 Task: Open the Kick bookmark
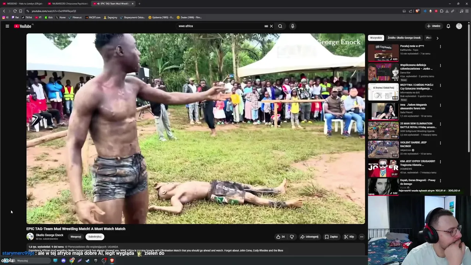pos(49,17)
